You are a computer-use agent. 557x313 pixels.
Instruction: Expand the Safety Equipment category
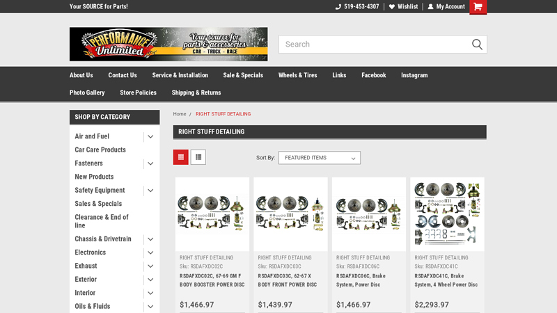coord(150,191)
